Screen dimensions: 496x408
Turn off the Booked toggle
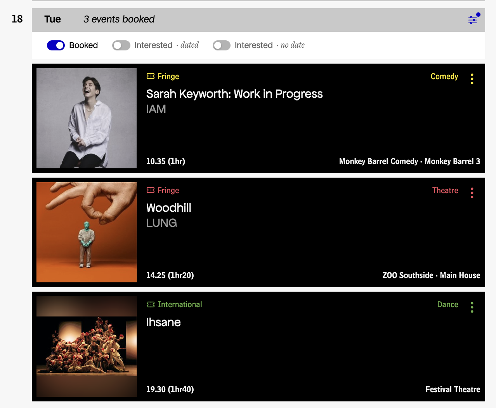coord(56,45)
